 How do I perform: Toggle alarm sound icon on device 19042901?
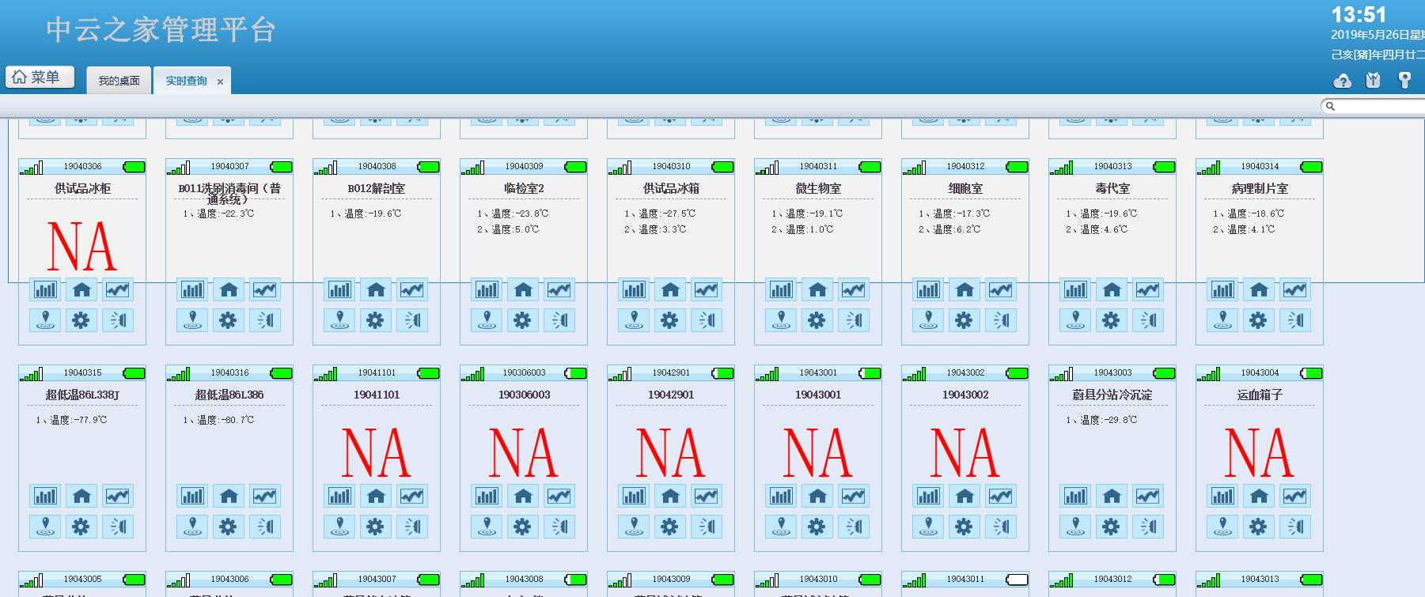707,527
